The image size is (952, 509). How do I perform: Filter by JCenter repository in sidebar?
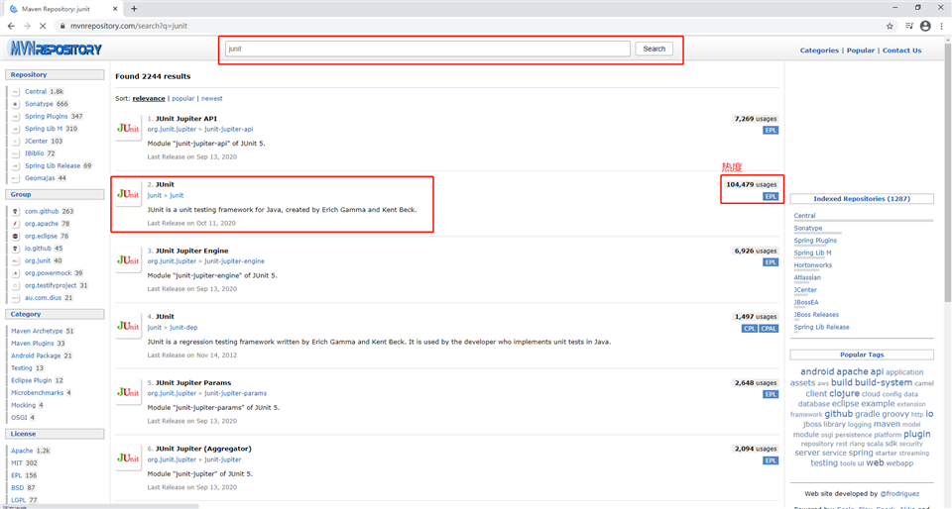36,142
